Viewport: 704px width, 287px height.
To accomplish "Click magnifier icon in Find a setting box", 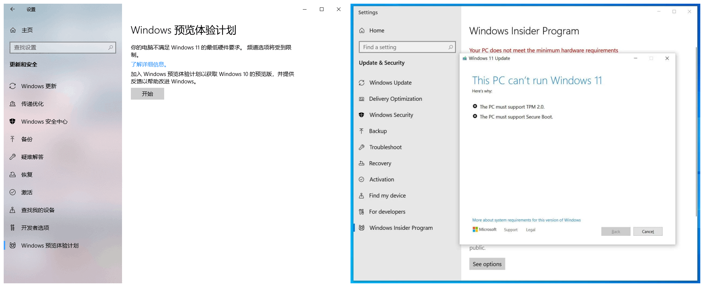I will (450, 47).
